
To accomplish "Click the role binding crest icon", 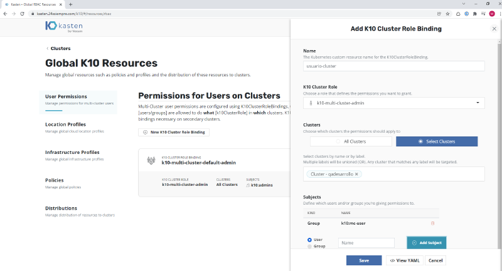I will [x=151, y=160].
